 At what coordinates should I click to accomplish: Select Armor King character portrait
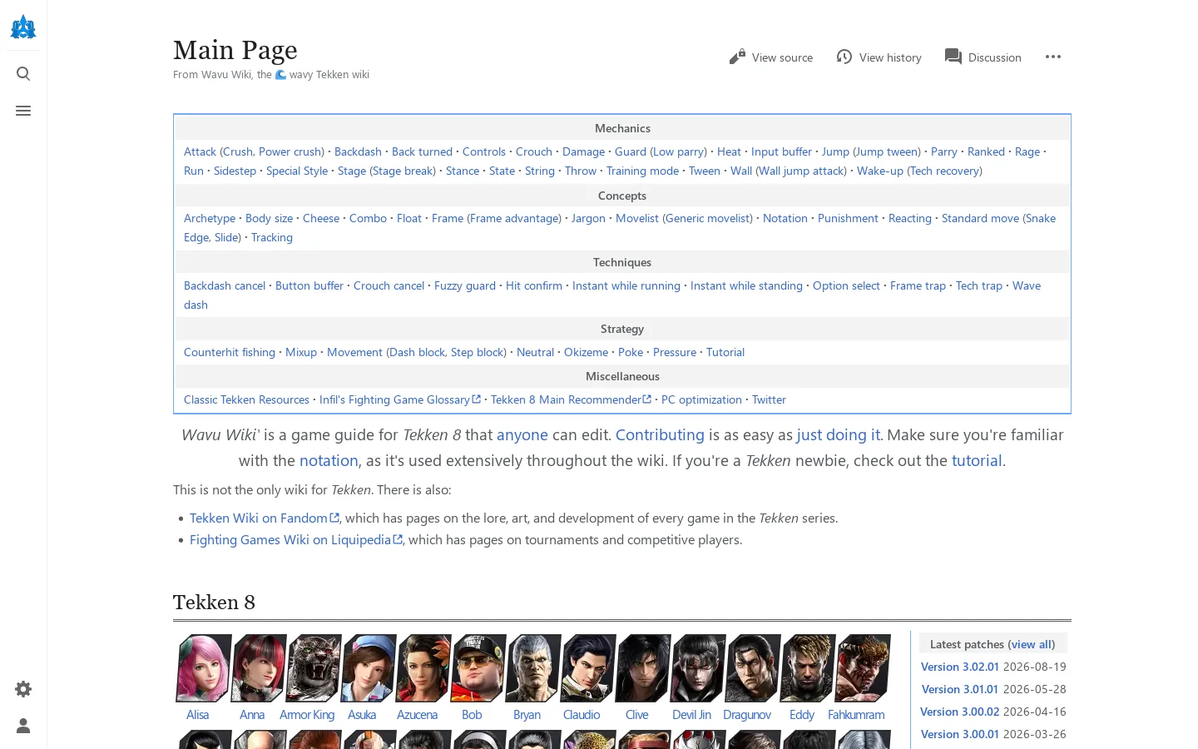pos(313,668)
